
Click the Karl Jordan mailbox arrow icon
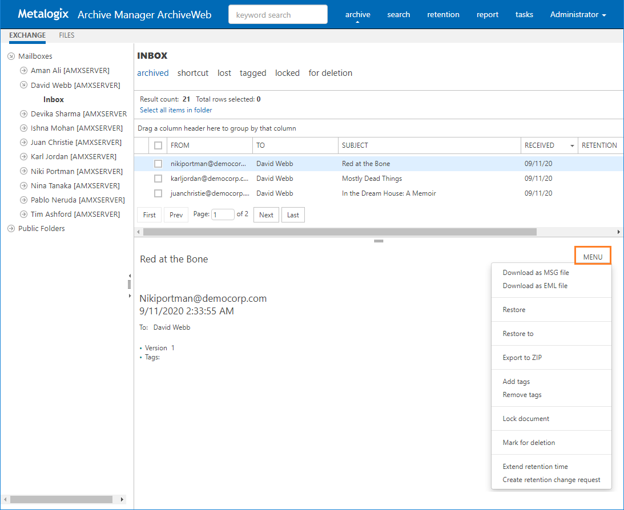23,157
